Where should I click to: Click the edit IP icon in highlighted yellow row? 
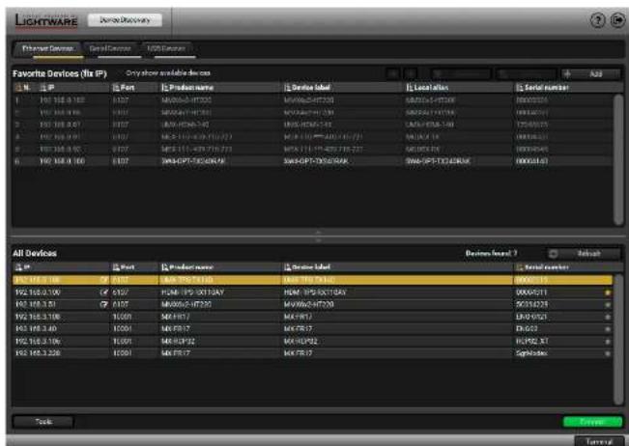pos(104,280)
